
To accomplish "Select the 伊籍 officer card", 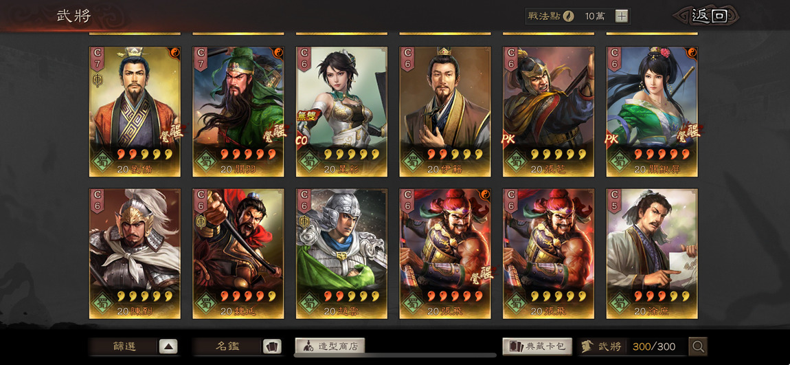I will point(445,111).
